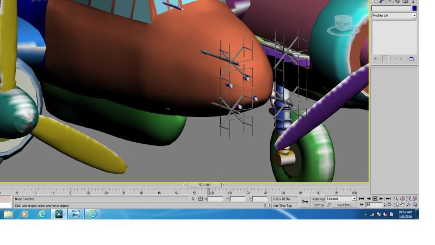Click the blue object color swatch
The height and width of the screenshot is (245, 435).
(414, 9)
